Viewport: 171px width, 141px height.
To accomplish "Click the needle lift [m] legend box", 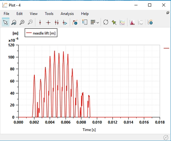I will click(x=41, y=33).
